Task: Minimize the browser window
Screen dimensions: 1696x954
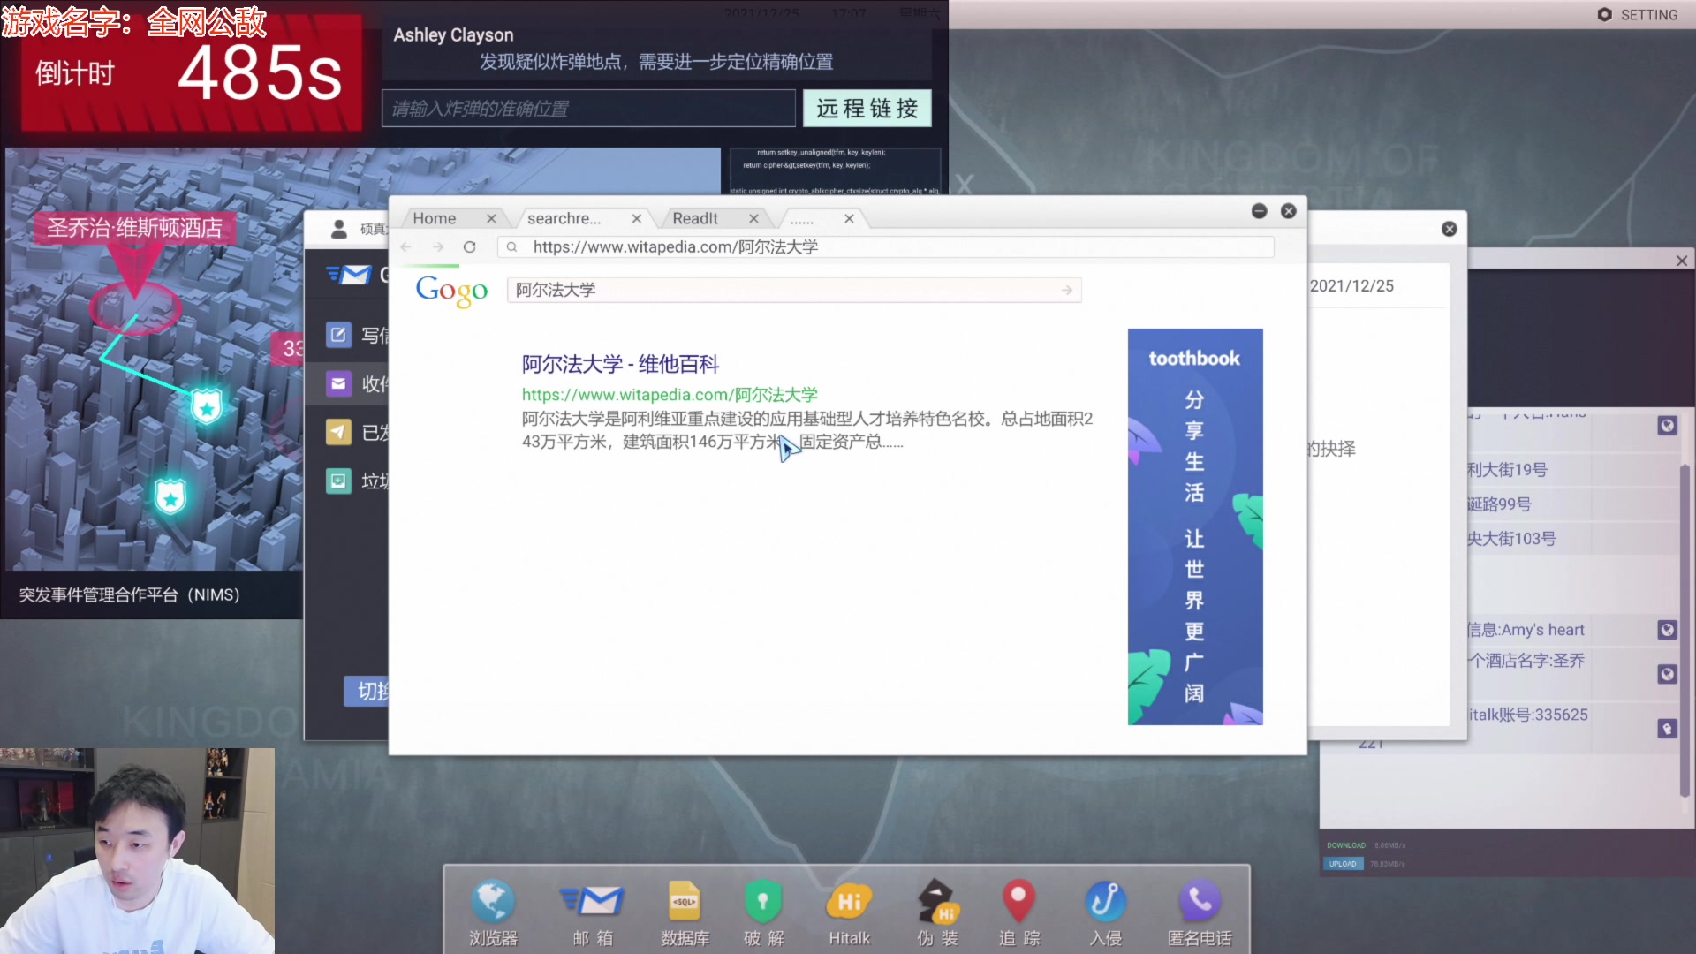Action: tap(1260, 211)
